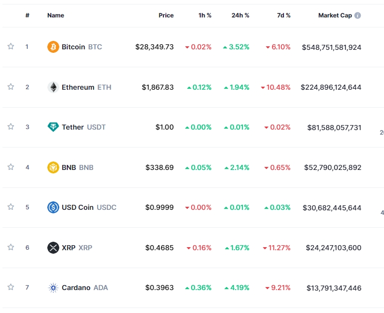
Task: Click the XRP logo icon
Action: [53, 248]
